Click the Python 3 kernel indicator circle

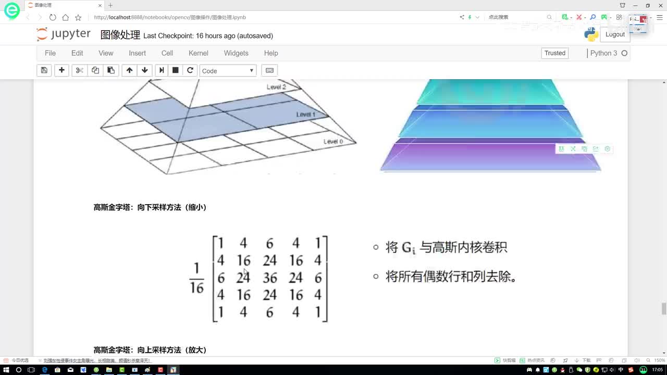click(624, 53)
